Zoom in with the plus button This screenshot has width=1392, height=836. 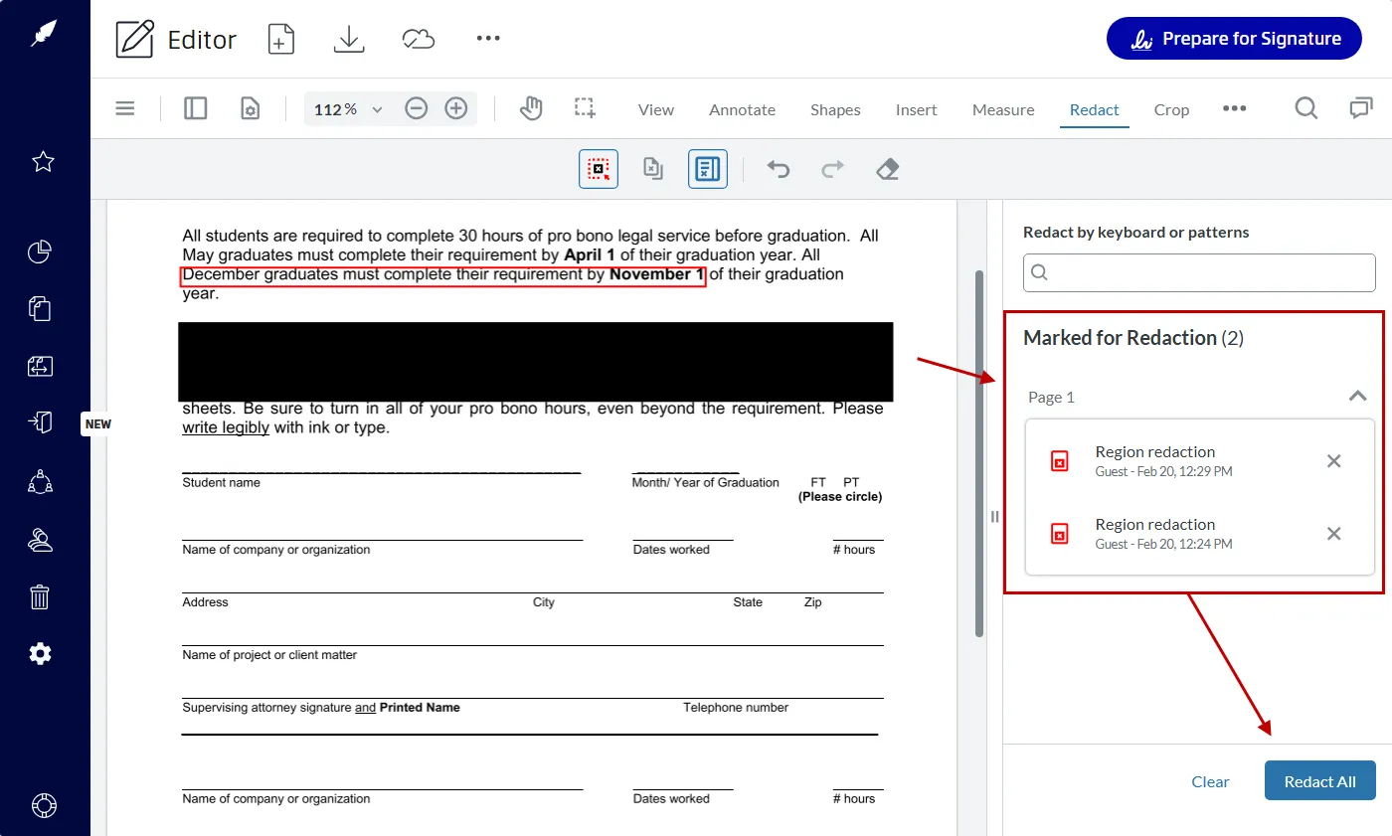pos(456,108)
